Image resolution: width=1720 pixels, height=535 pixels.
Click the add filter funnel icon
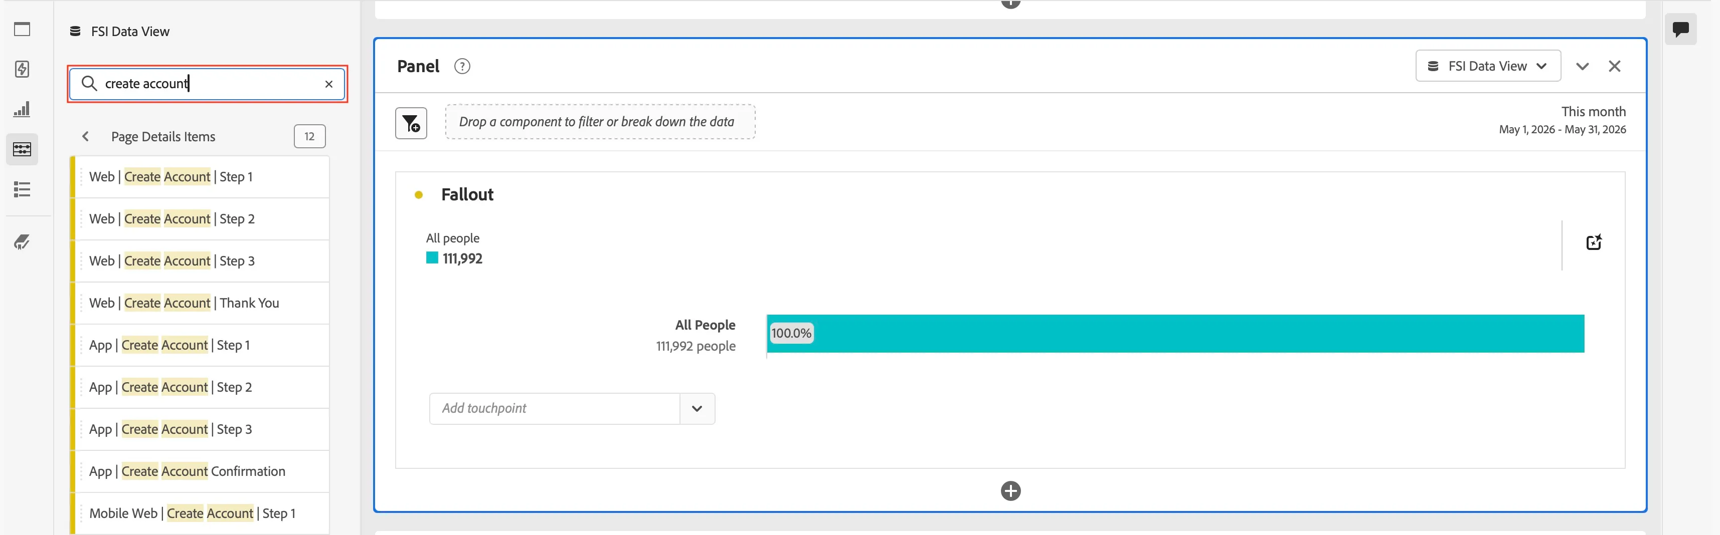pyautogui.click(x=411, y=123)
